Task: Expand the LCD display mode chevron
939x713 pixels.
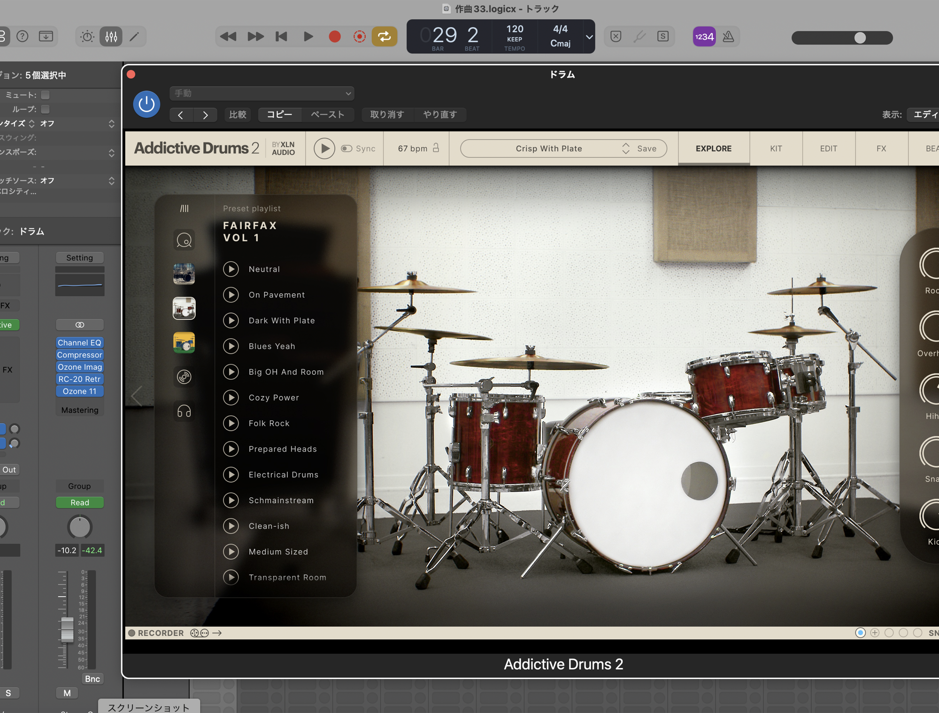Action: (589, 37)
